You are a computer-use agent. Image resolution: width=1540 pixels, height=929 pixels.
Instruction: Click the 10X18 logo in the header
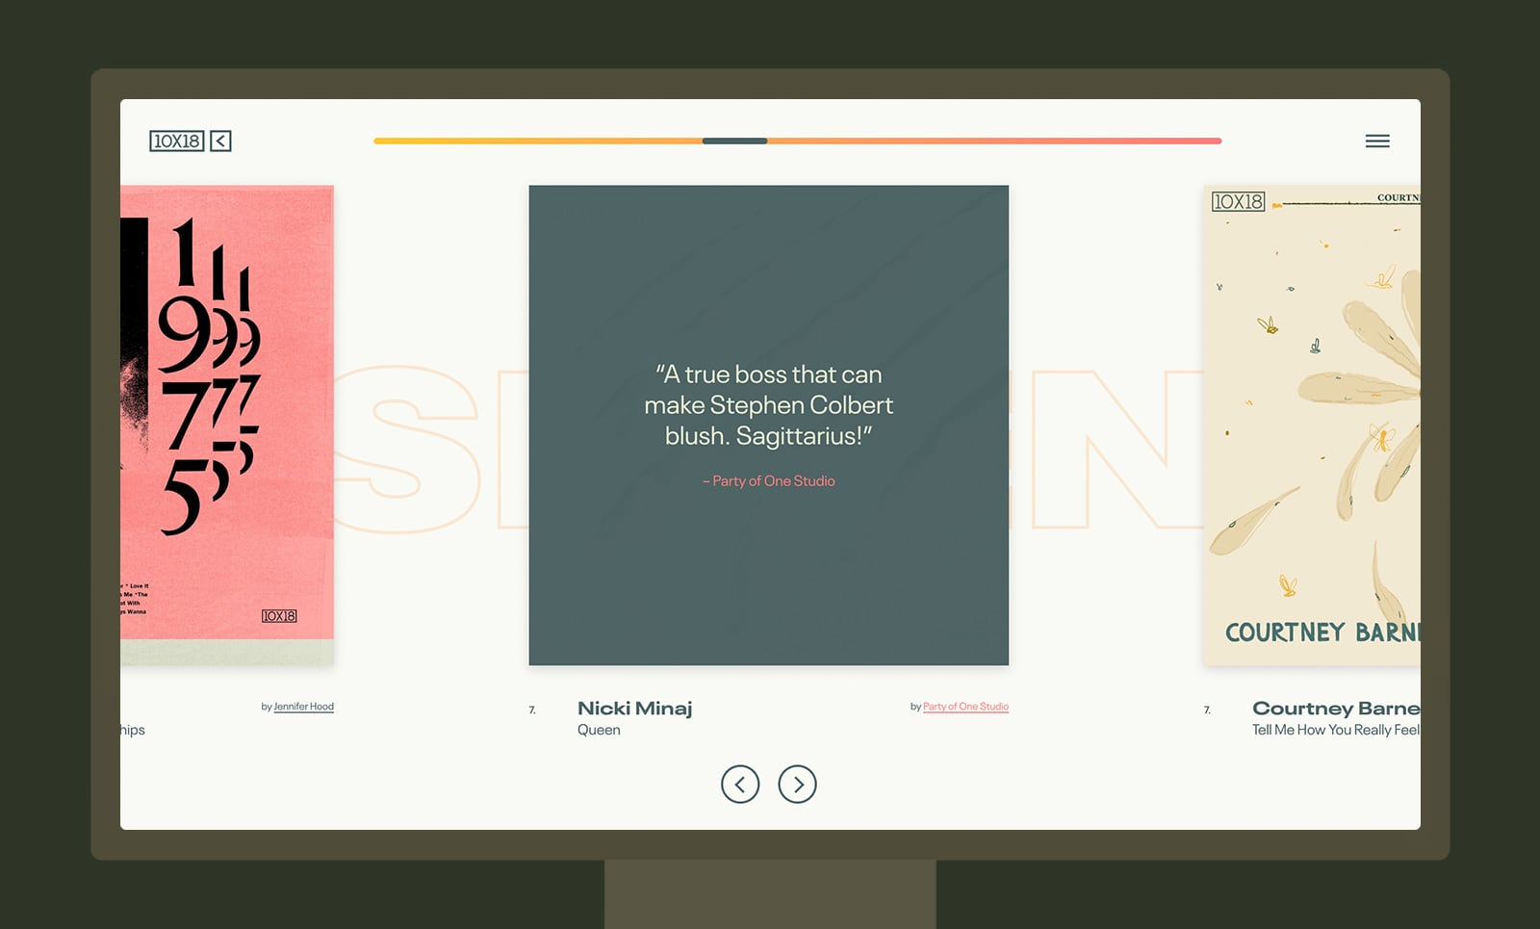click(x=176, y=142)
